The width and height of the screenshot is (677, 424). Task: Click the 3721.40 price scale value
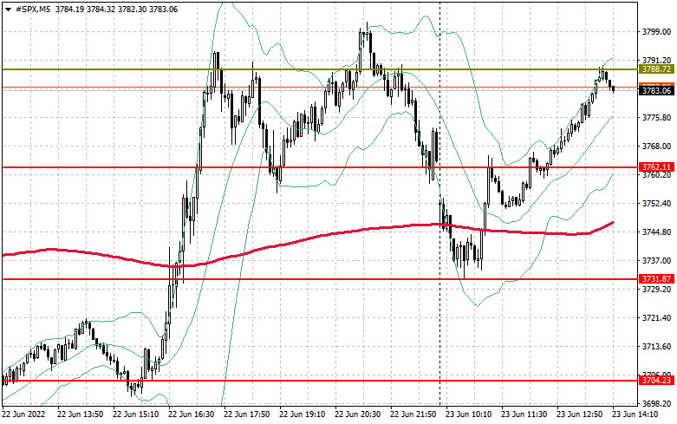coord(657,318)
